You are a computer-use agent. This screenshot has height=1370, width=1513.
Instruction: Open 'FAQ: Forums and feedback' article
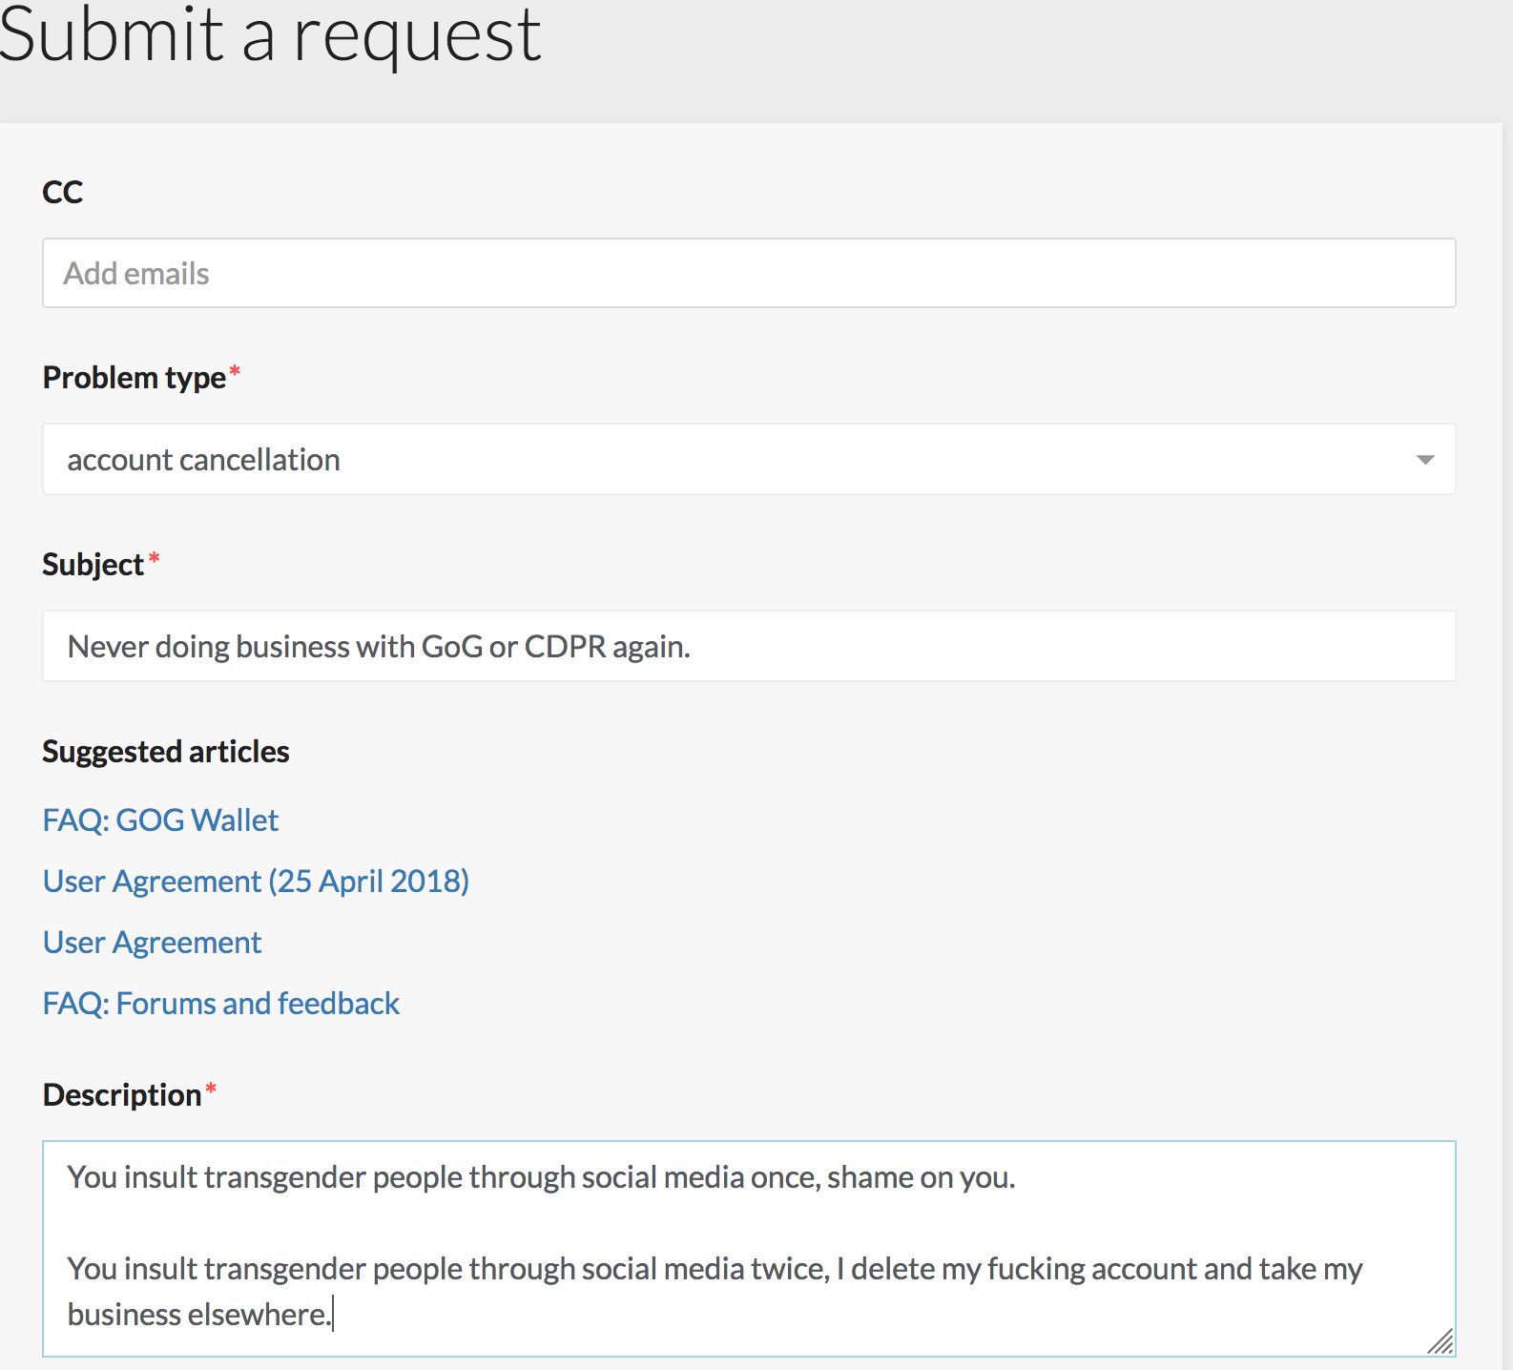(x=220, y=1004)
